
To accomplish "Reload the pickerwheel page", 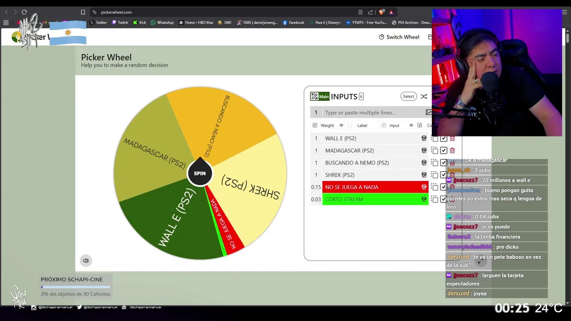I will [x=24, y=12].
